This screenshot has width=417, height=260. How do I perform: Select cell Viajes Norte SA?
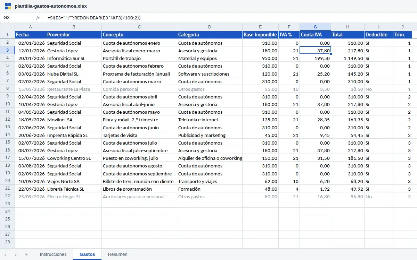pyautogui.click(x=74, y=181)
